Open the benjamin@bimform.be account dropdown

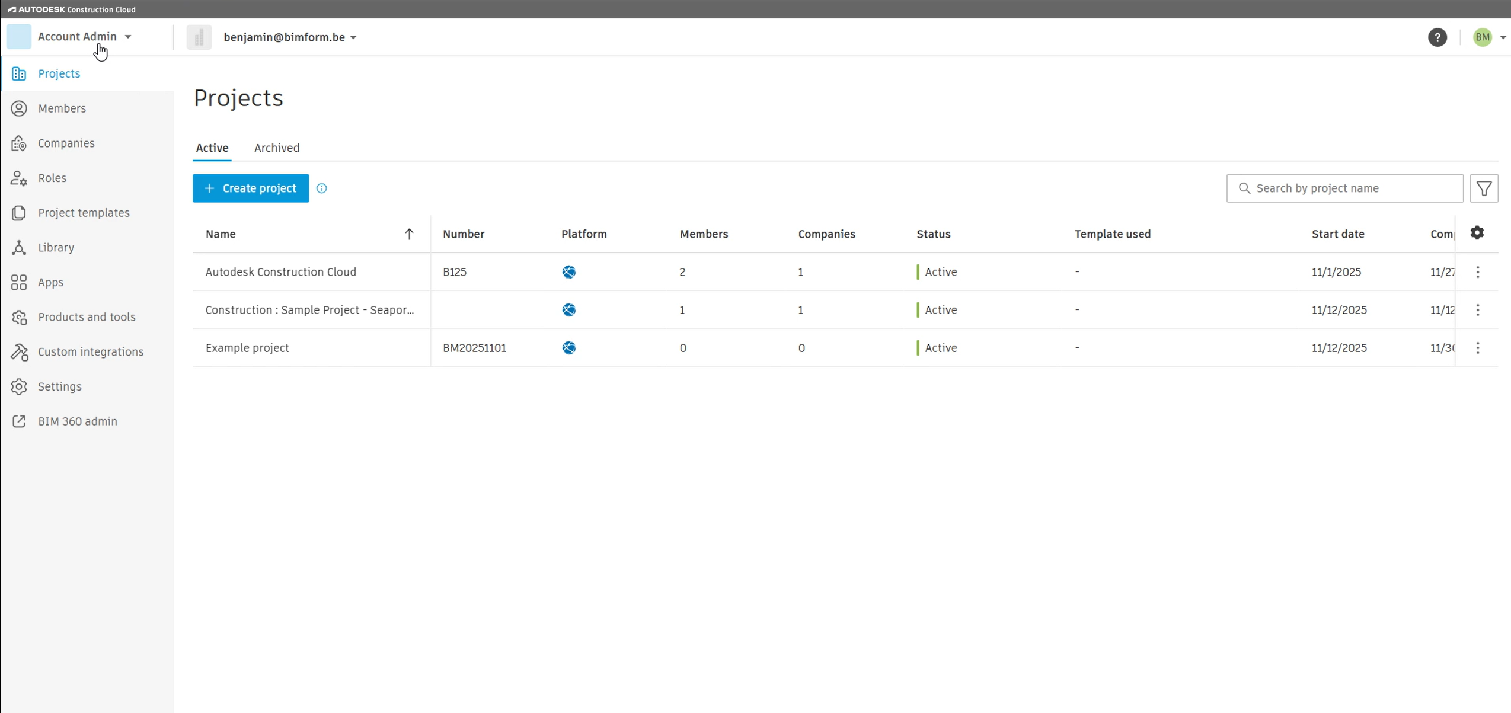tap(290, 37)
